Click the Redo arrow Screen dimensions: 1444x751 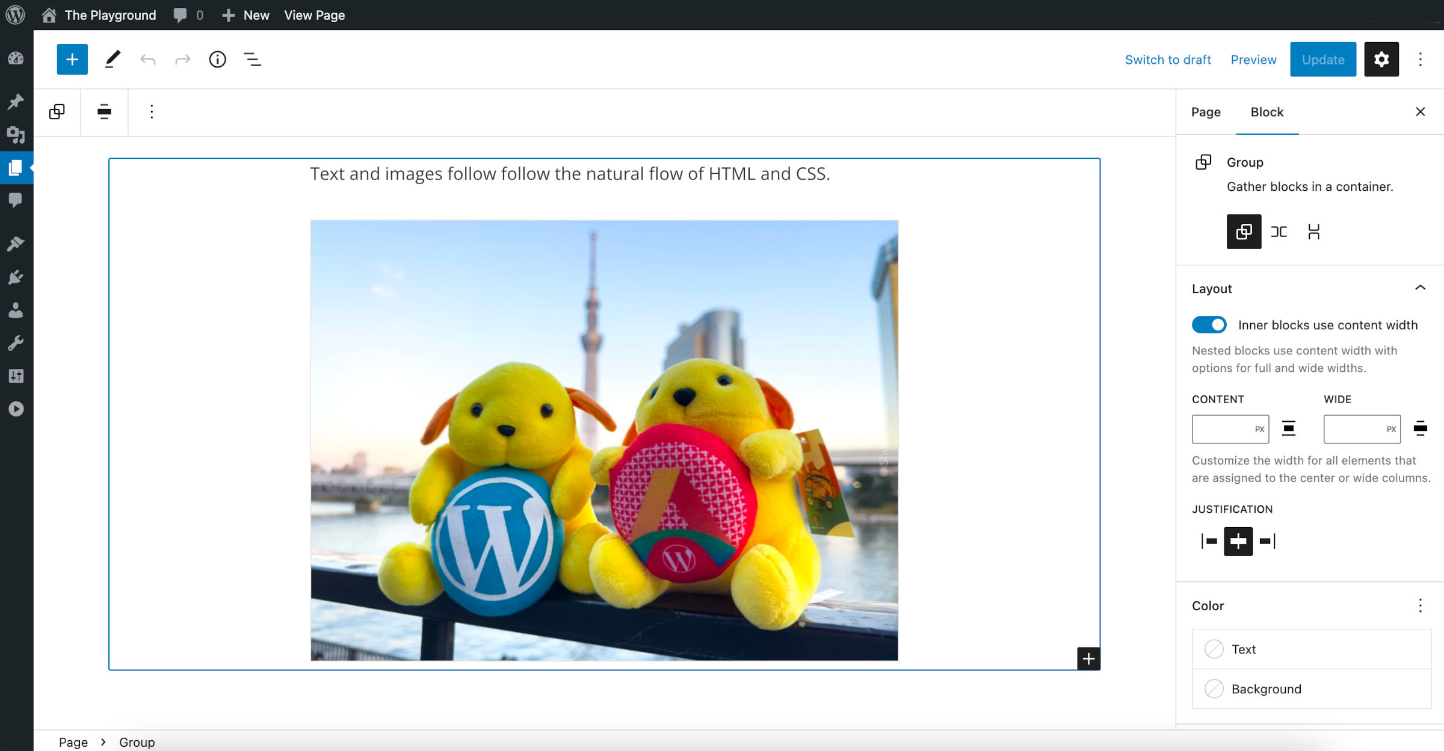click(x=183, y=59)
